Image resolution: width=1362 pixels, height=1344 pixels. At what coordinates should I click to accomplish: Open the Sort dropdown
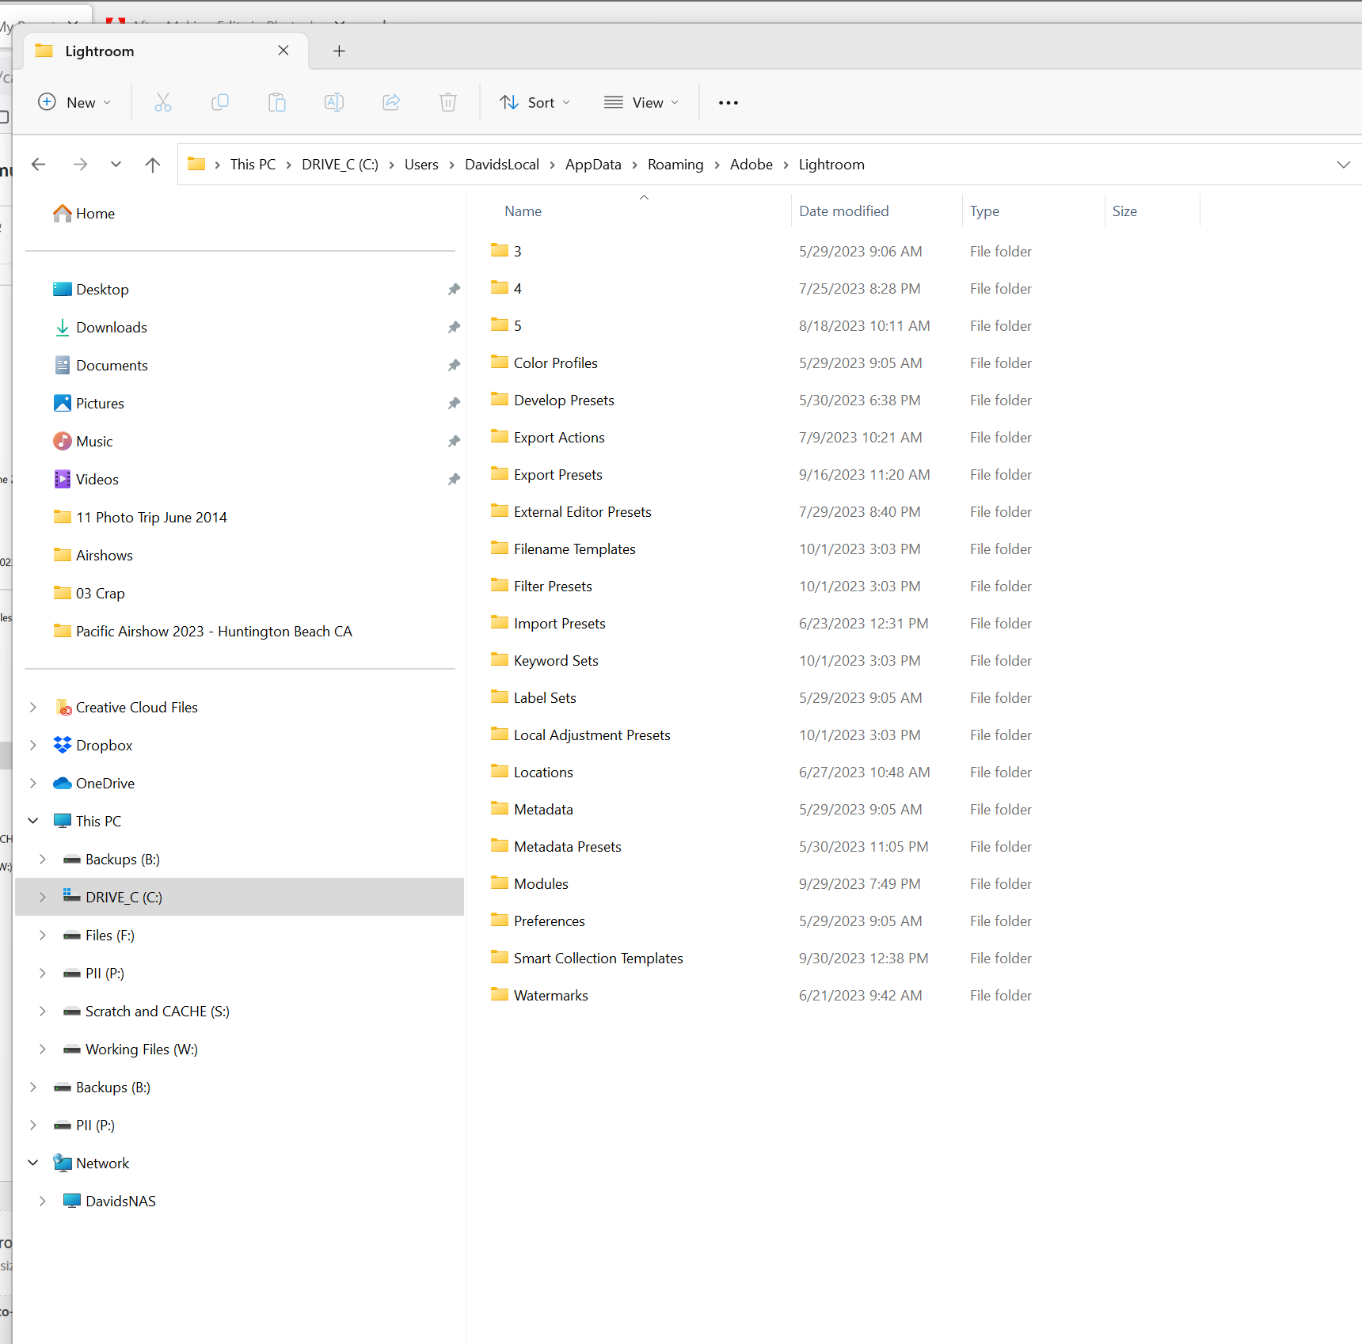pos(535,102)
